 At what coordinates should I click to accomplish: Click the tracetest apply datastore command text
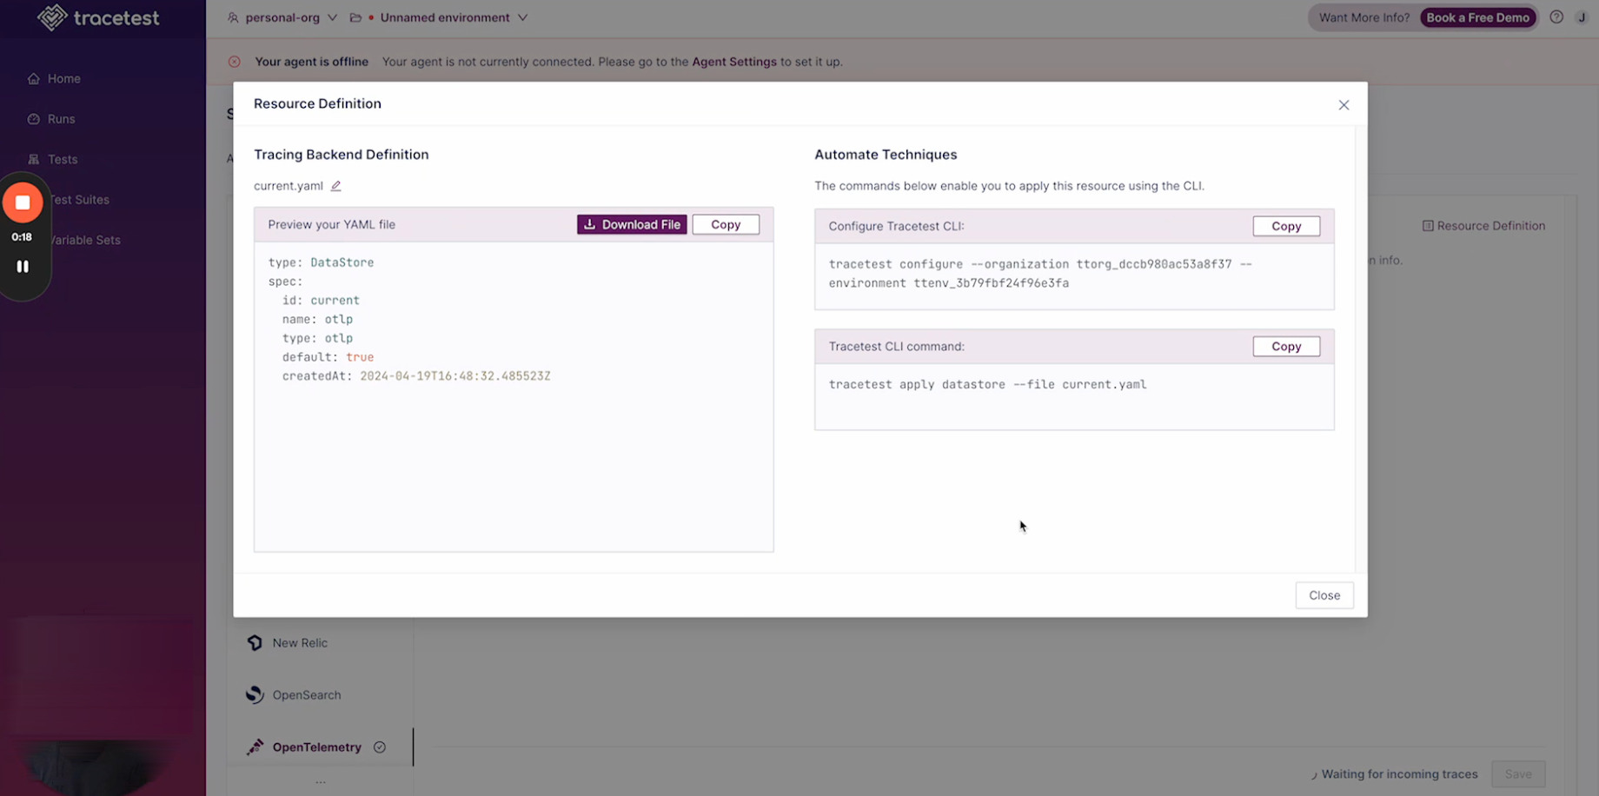pos(987,384)
